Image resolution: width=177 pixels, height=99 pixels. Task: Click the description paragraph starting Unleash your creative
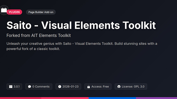coord(82,46)
